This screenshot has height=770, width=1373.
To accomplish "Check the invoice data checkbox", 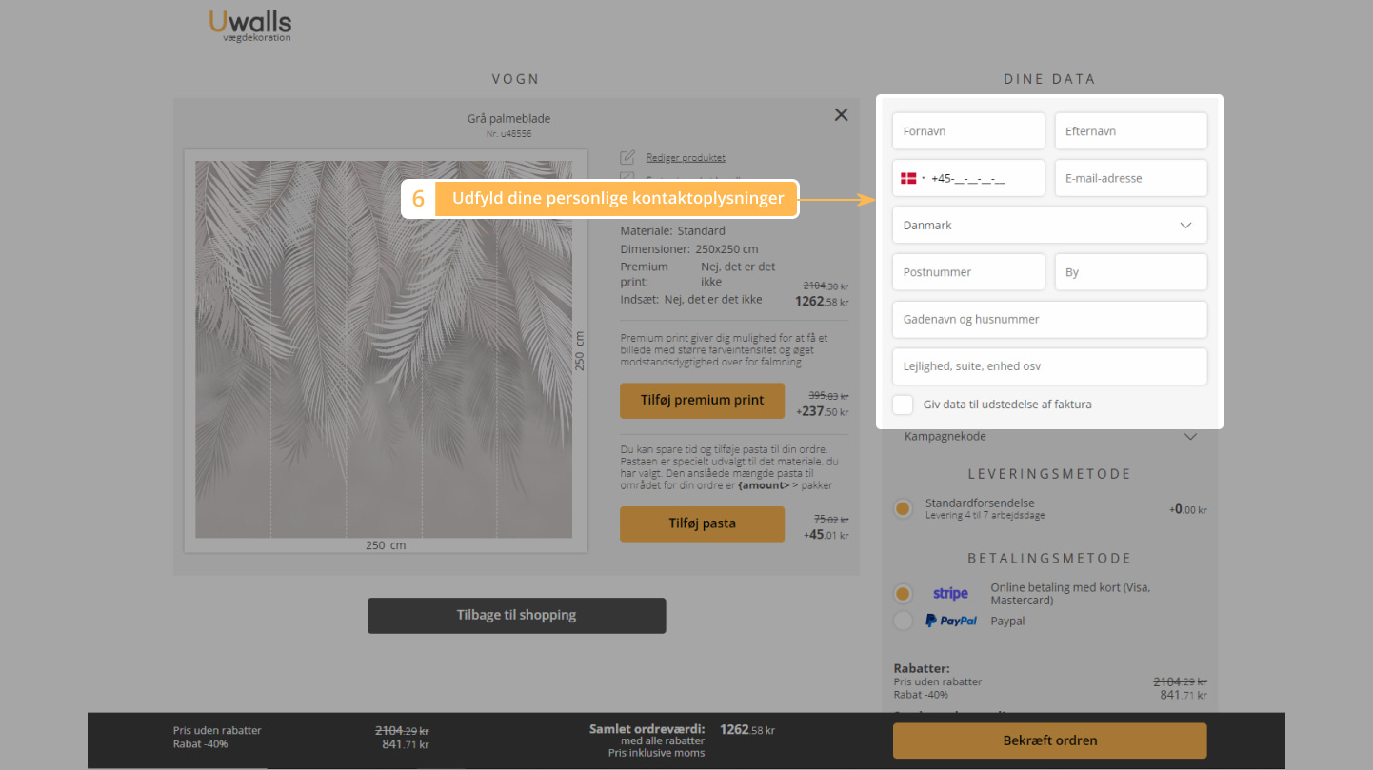I will [x=903, y=405].
